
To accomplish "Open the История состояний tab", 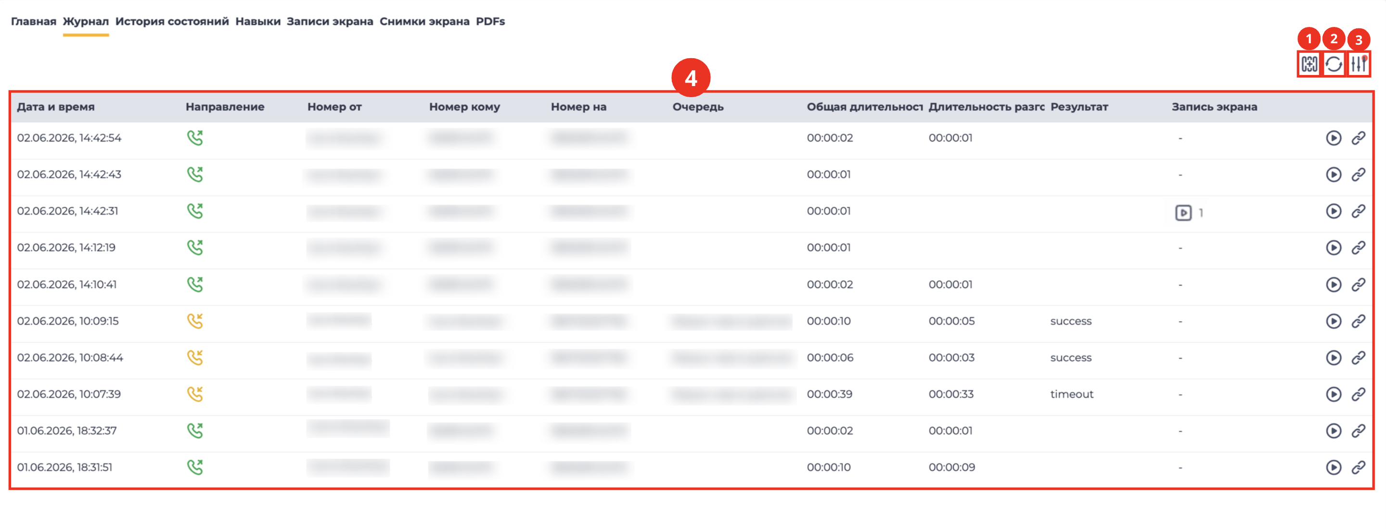I will point(172,22).
